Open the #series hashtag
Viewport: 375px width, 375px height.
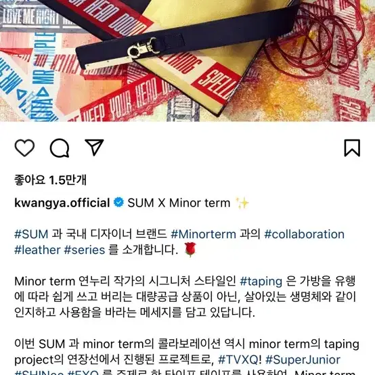[x=85, y=250]
